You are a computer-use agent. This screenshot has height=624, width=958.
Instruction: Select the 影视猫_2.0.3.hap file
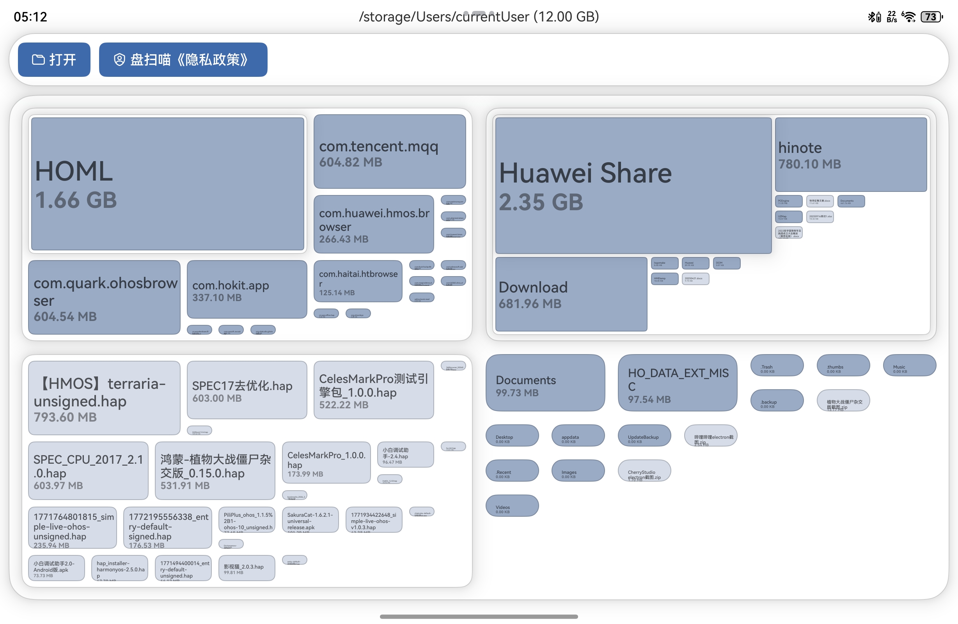click(x=247, y=568)
